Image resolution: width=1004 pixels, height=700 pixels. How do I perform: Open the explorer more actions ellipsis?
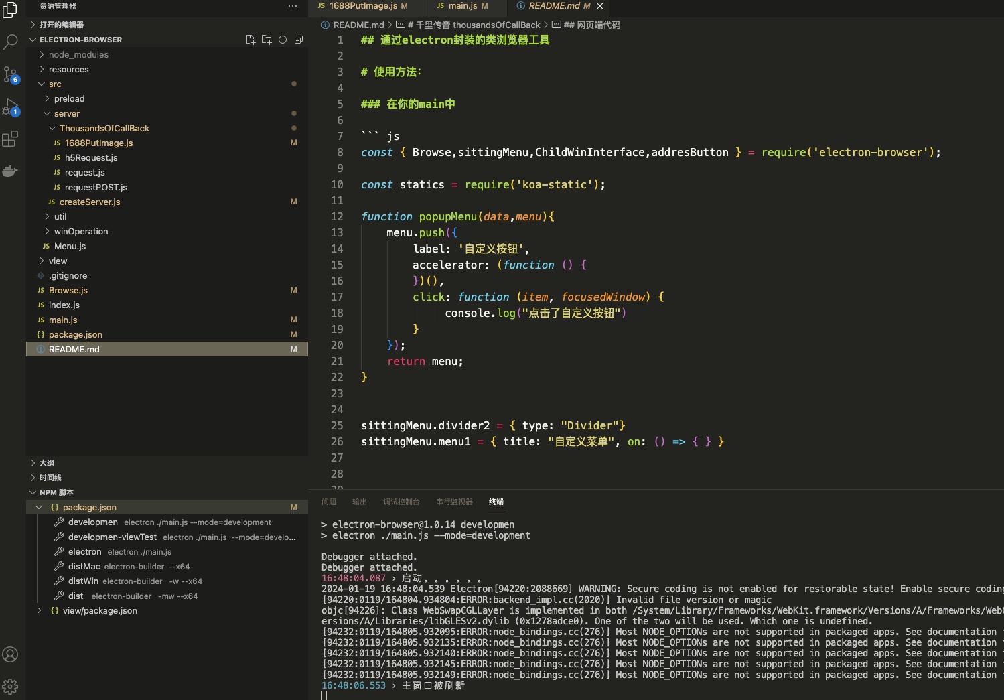point(293,6)
